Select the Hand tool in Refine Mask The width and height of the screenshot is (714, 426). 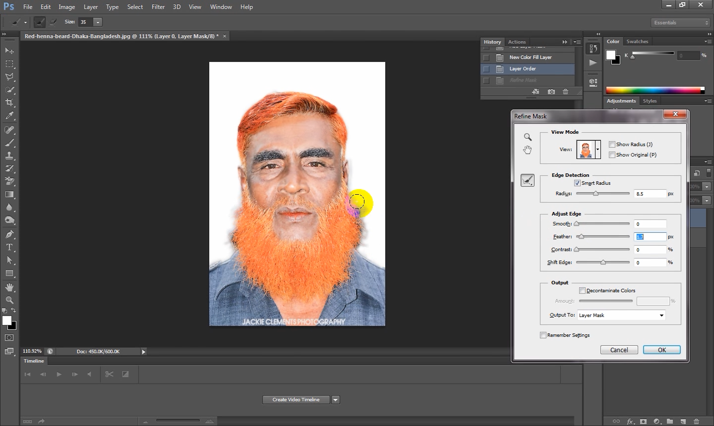click(x=528, y=150)
